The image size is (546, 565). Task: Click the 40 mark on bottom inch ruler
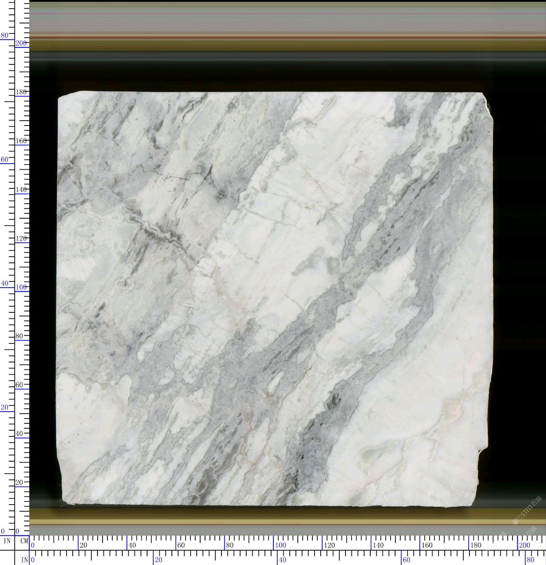coord(282,560)
